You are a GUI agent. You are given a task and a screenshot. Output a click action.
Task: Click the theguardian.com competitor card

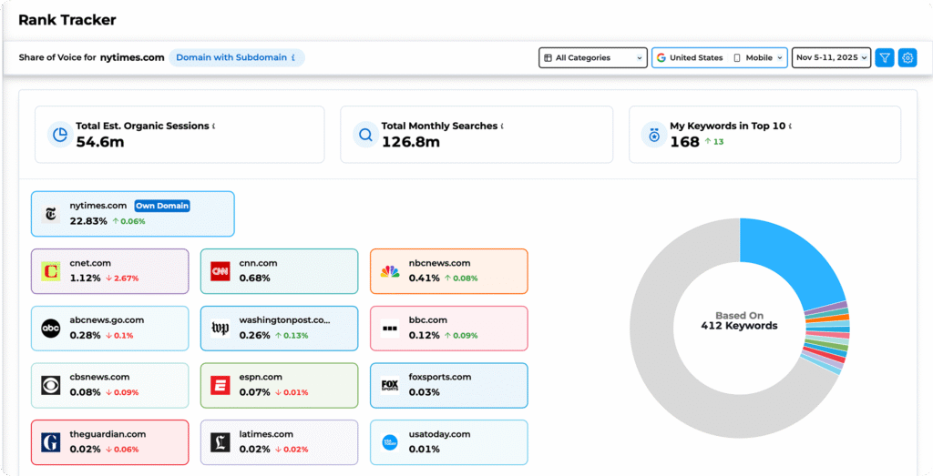coord(109,442)
